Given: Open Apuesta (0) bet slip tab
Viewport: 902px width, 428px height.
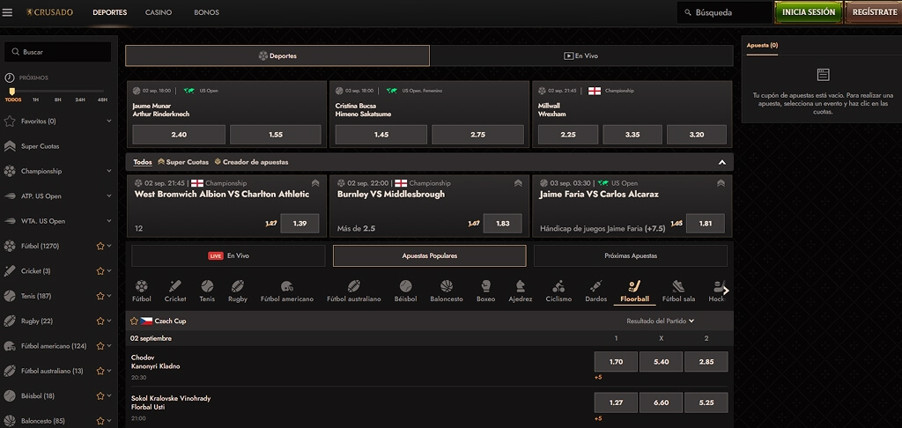Looking at the screenshot, I should pos(762,45).
